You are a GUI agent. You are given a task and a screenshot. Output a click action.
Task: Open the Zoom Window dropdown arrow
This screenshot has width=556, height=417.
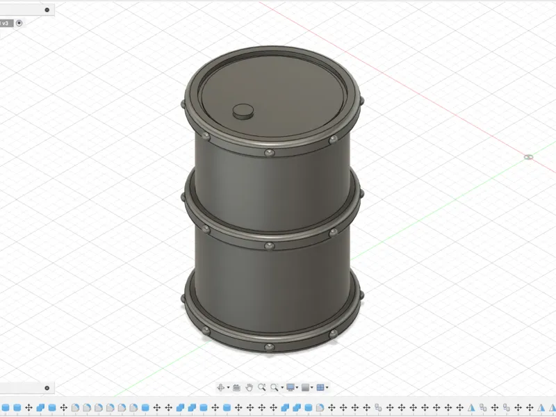[282, 388]
